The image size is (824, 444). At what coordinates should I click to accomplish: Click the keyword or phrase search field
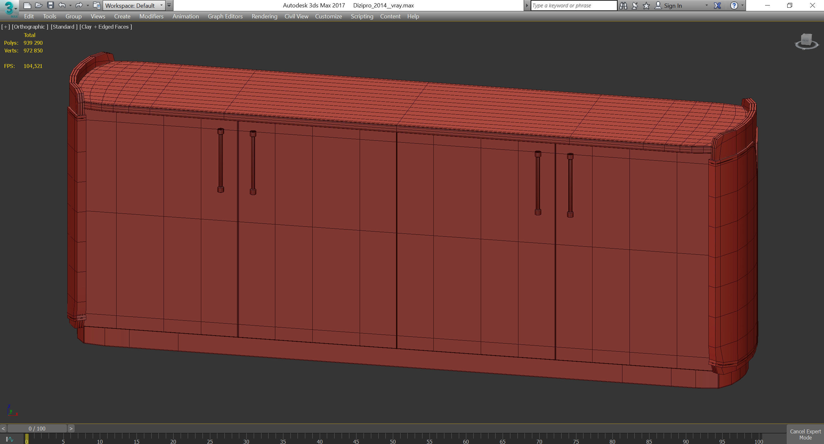[x=573, y=5]
